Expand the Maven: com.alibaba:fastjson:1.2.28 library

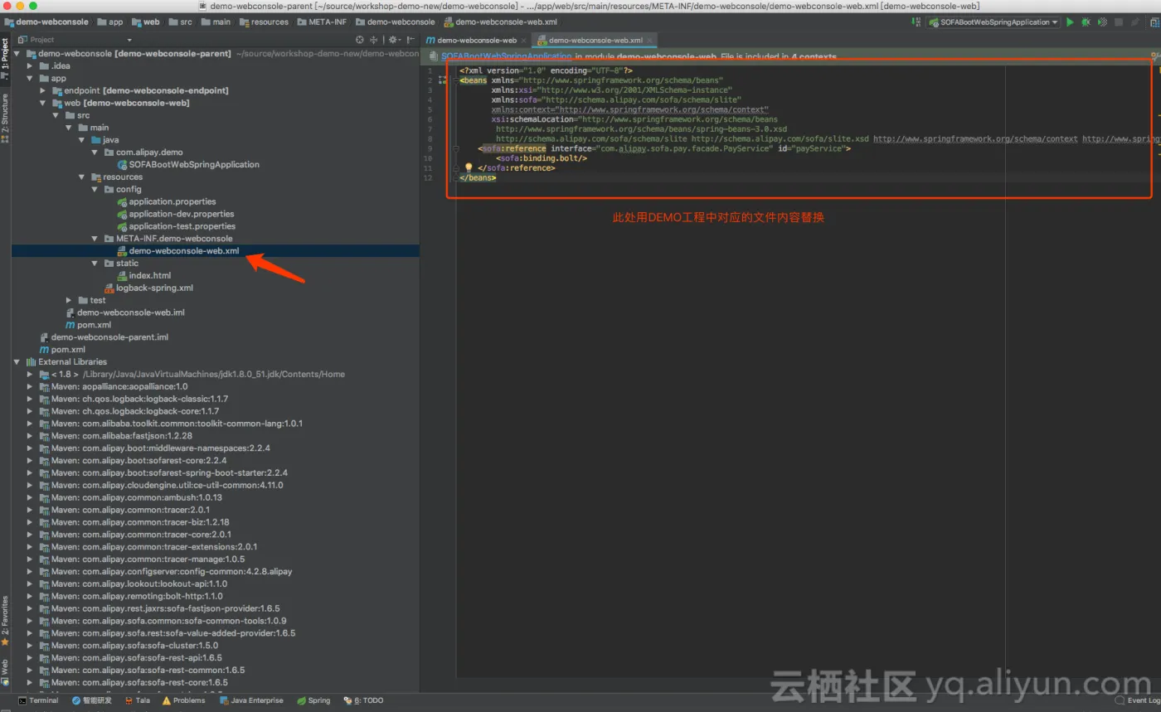[x=32, y=435]
